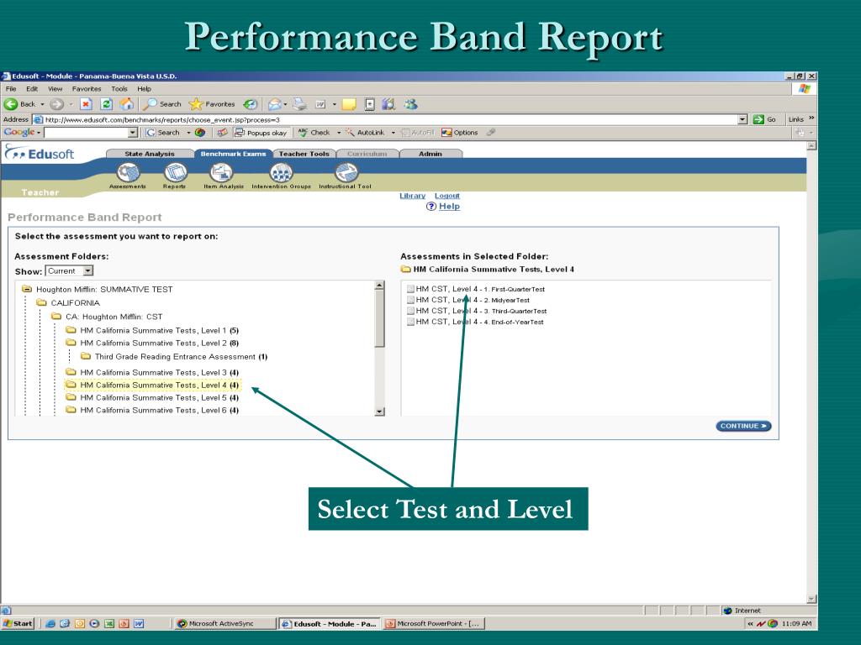Click the CONTINUE button
Screen dimensions: 861x645
click(743, 426)
